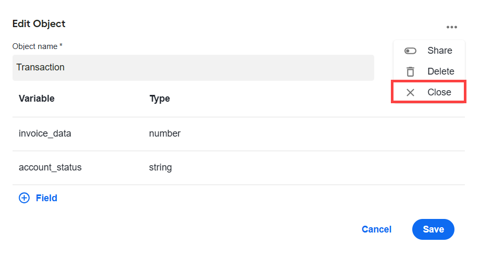480x257 pixels.
Task: Open the three-dot more options menu
Action: (451, 27)
